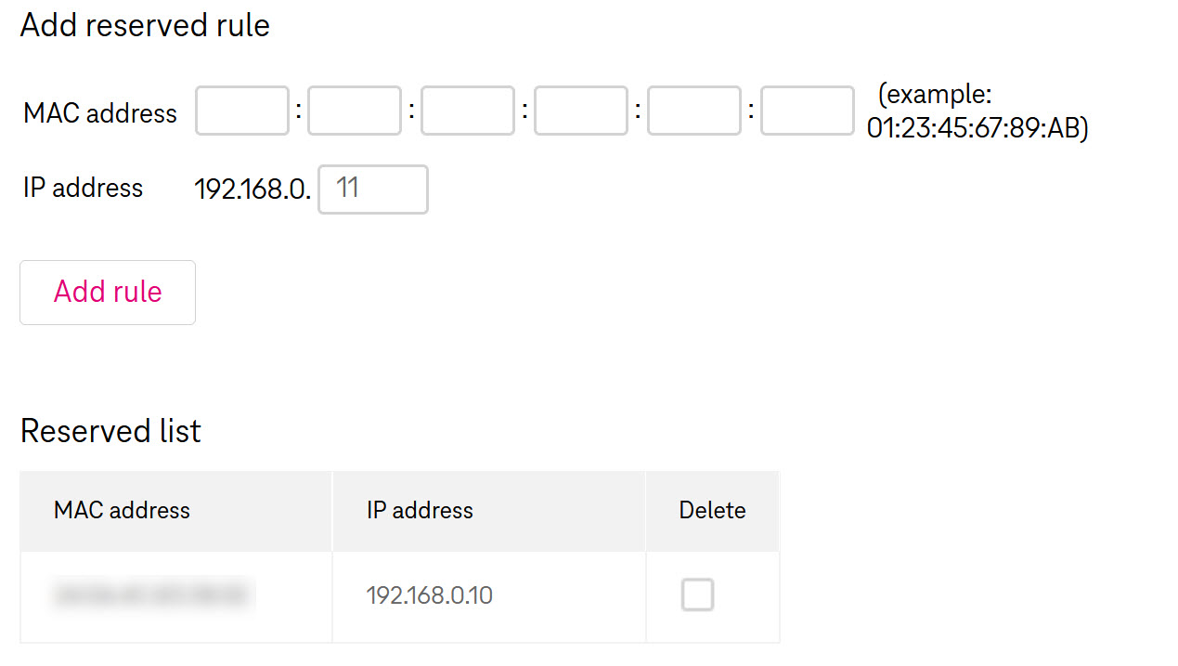Focus the fifth MAC address octet field

pyautogui.click(x=694, y=111)
